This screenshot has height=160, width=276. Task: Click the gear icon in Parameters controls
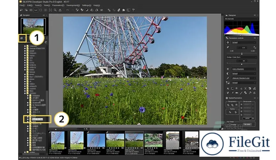(x=228, y=42)
